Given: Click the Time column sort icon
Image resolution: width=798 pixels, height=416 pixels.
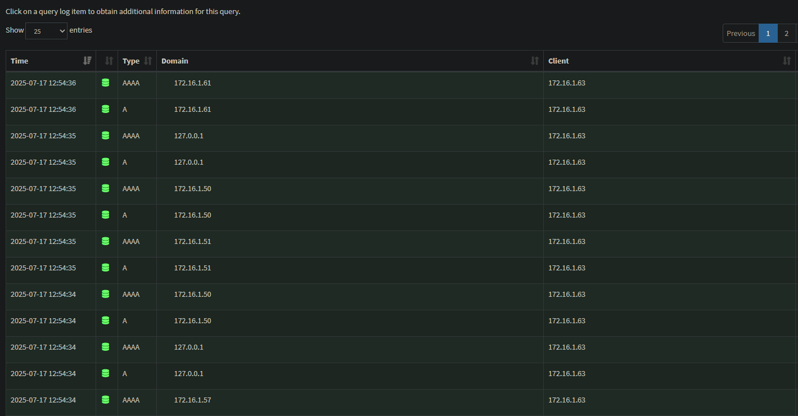Looking at the screenshot, I should 87,61.
